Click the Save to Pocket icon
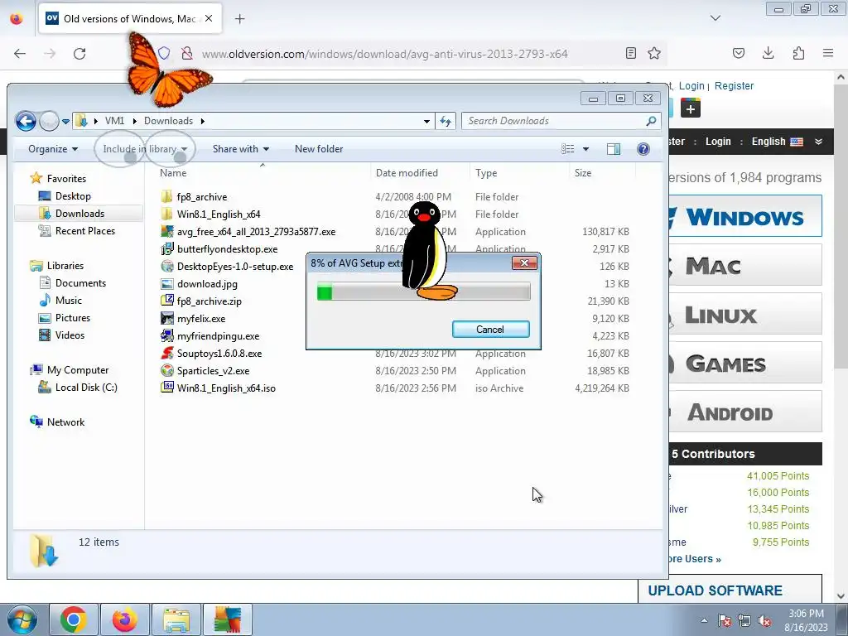Screen dimensions: 848x636 pyautogui.click(x=738, y=53)
